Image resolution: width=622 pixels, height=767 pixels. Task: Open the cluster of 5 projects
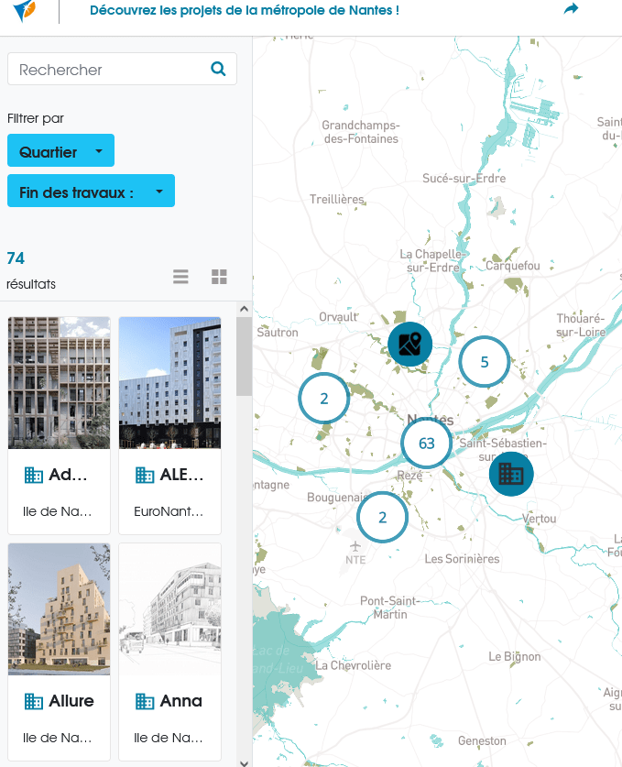click(x=484, y=361)
